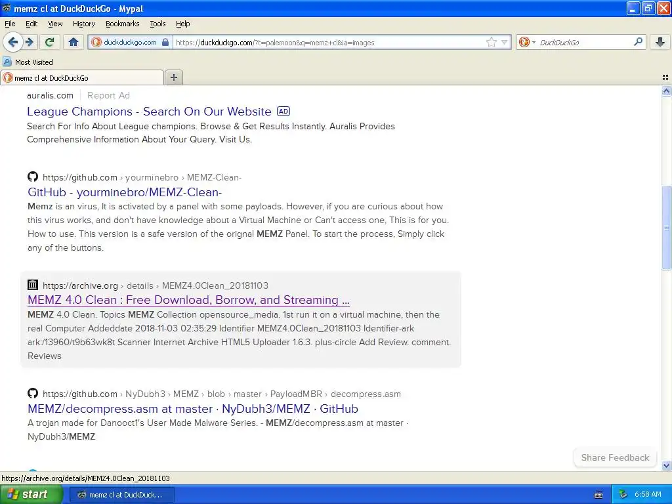Open the View menu
Screen dimensions: 672x504
(x=55, y=24)
